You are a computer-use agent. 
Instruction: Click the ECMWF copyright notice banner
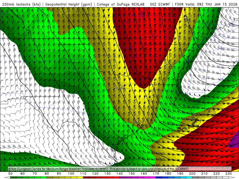pyautogui.click(x=120, y=169)
